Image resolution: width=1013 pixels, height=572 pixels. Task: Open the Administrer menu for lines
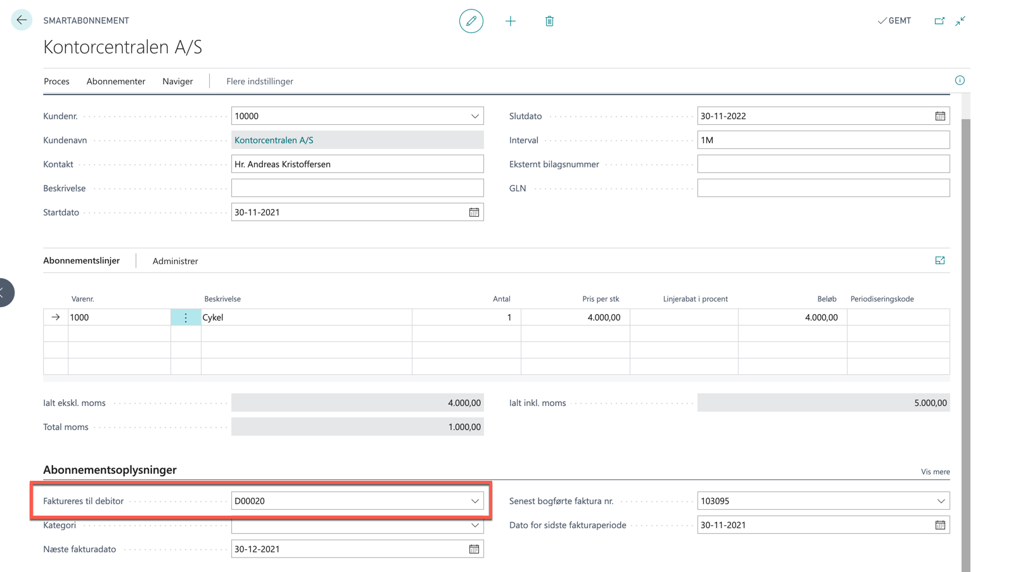[x=175, y=261]
